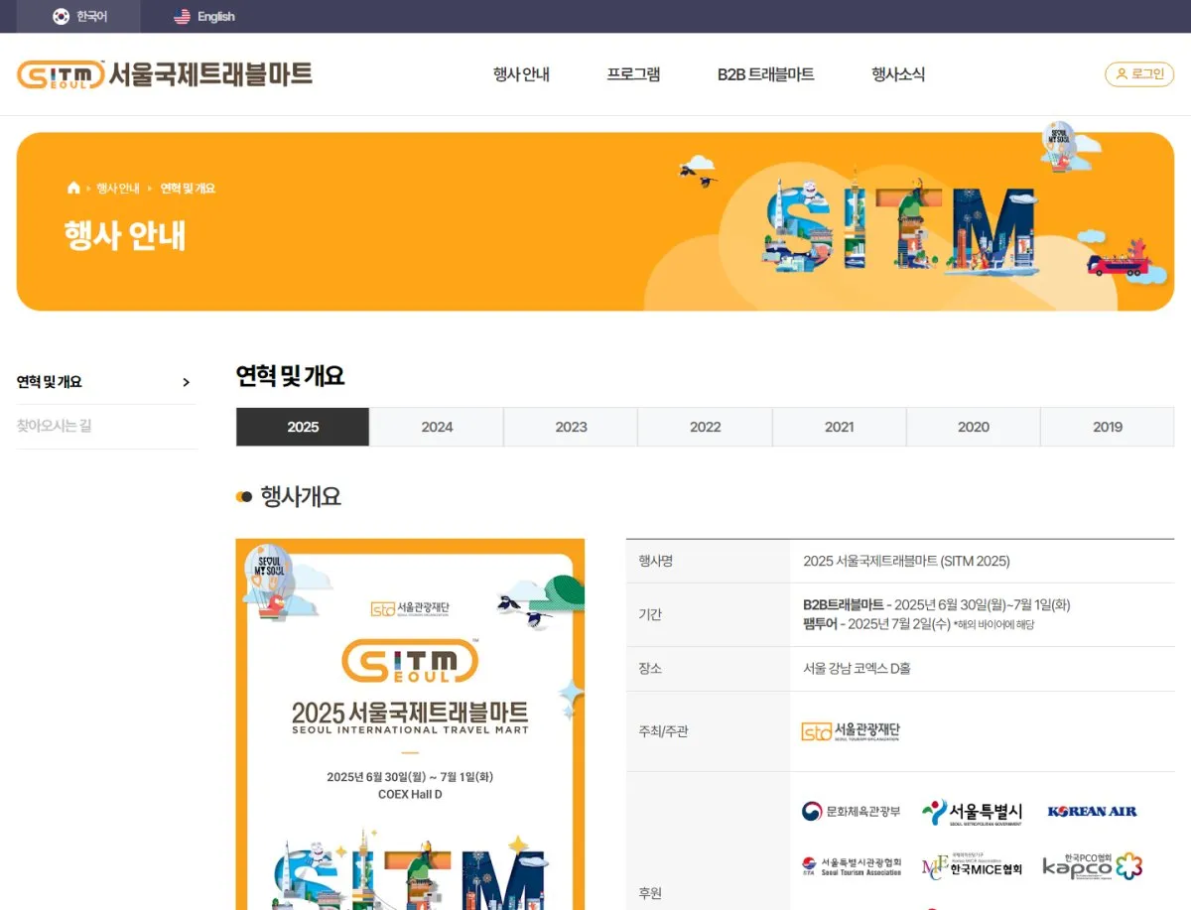Click the 연혁 및 개요 page heading
Screen dimensions: 1191x910
click(x=290, y=376)
